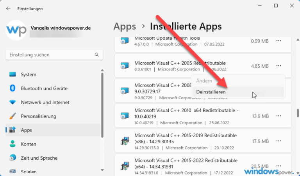Select Microsoft Visual C++ 2010 x64 entry text
This screenshot has height=176, width=300.
pos(186,113)
